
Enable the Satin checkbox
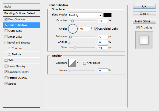click(6, 60)
